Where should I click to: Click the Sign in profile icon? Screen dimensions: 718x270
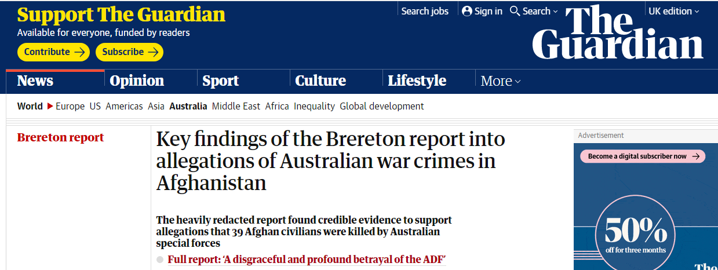pyautogui.click(x=467, y=11)
